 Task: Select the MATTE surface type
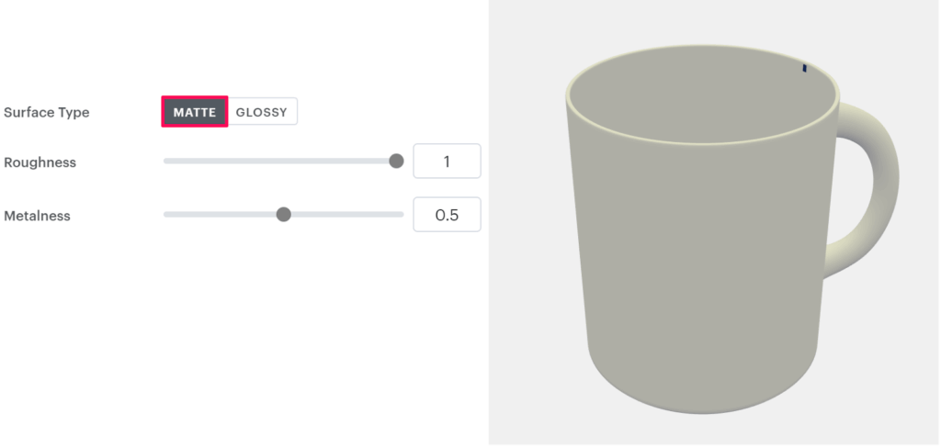tap(195, 112)
